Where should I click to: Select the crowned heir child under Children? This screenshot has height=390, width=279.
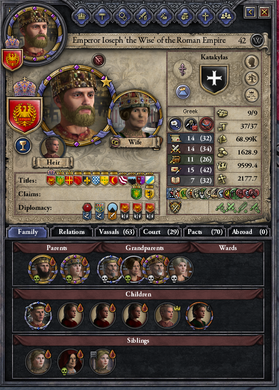(167, 316)
